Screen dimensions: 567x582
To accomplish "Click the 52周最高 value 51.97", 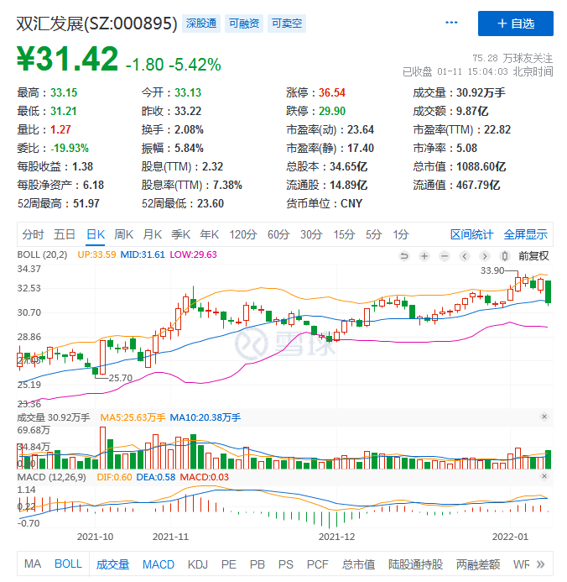I will click(x=86, y=203).
